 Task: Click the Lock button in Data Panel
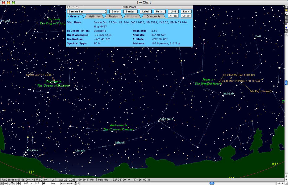(186, 11)
